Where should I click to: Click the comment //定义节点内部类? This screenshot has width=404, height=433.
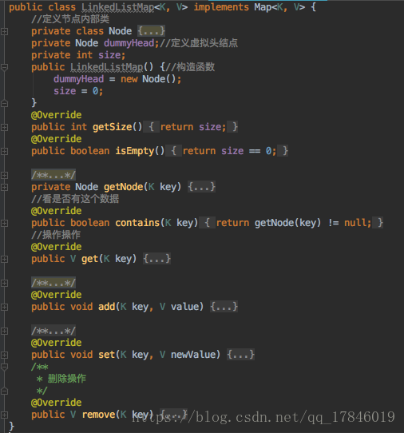click(x=70, y=19)
